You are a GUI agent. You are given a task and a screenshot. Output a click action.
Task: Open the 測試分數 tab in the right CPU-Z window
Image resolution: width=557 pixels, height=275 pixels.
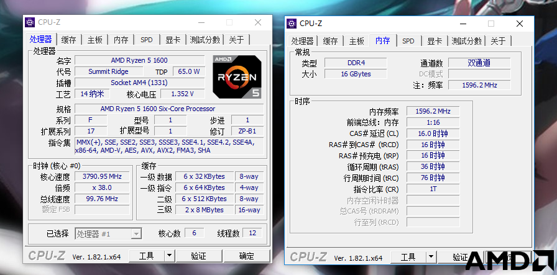(467, 41)
